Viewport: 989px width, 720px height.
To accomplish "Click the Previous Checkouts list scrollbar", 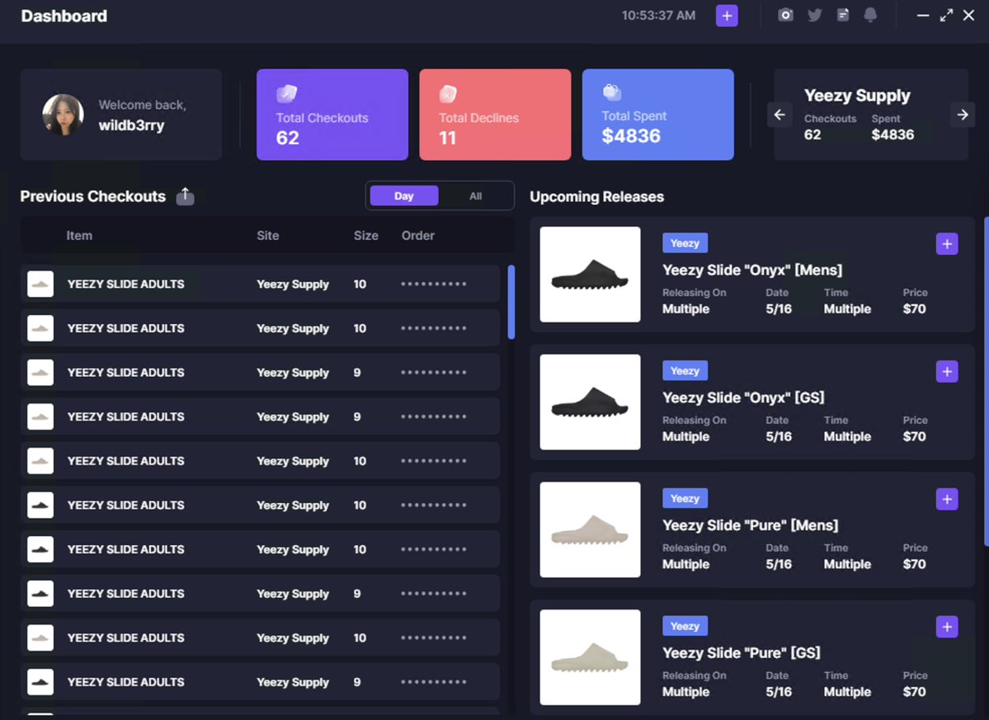I will tap(511, 302).
